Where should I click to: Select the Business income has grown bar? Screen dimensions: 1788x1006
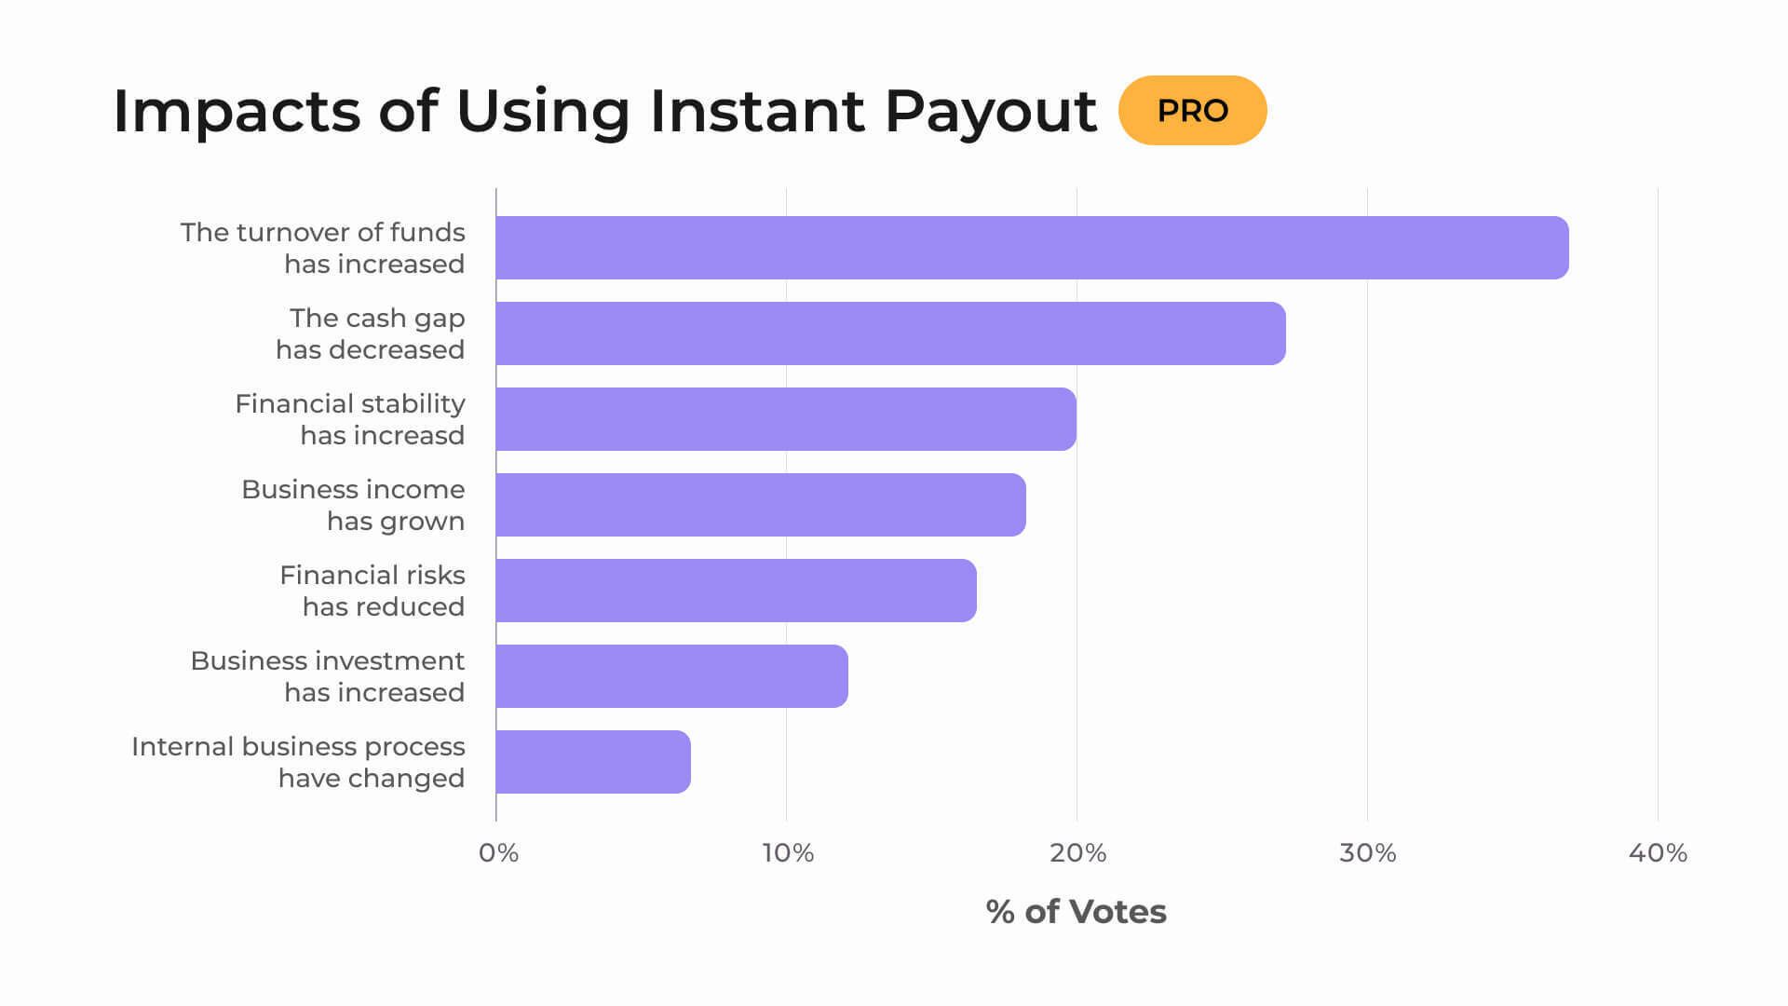tap(761, 505)
